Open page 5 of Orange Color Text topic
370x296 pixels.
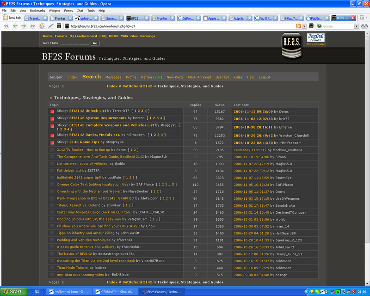[x=173, y=185]
